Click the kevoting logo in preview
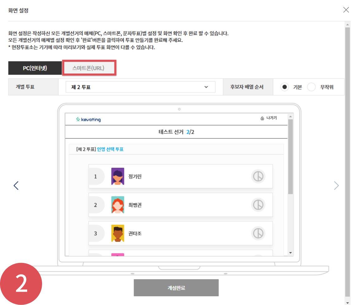359x305 pixels. [x=89, y=120]
